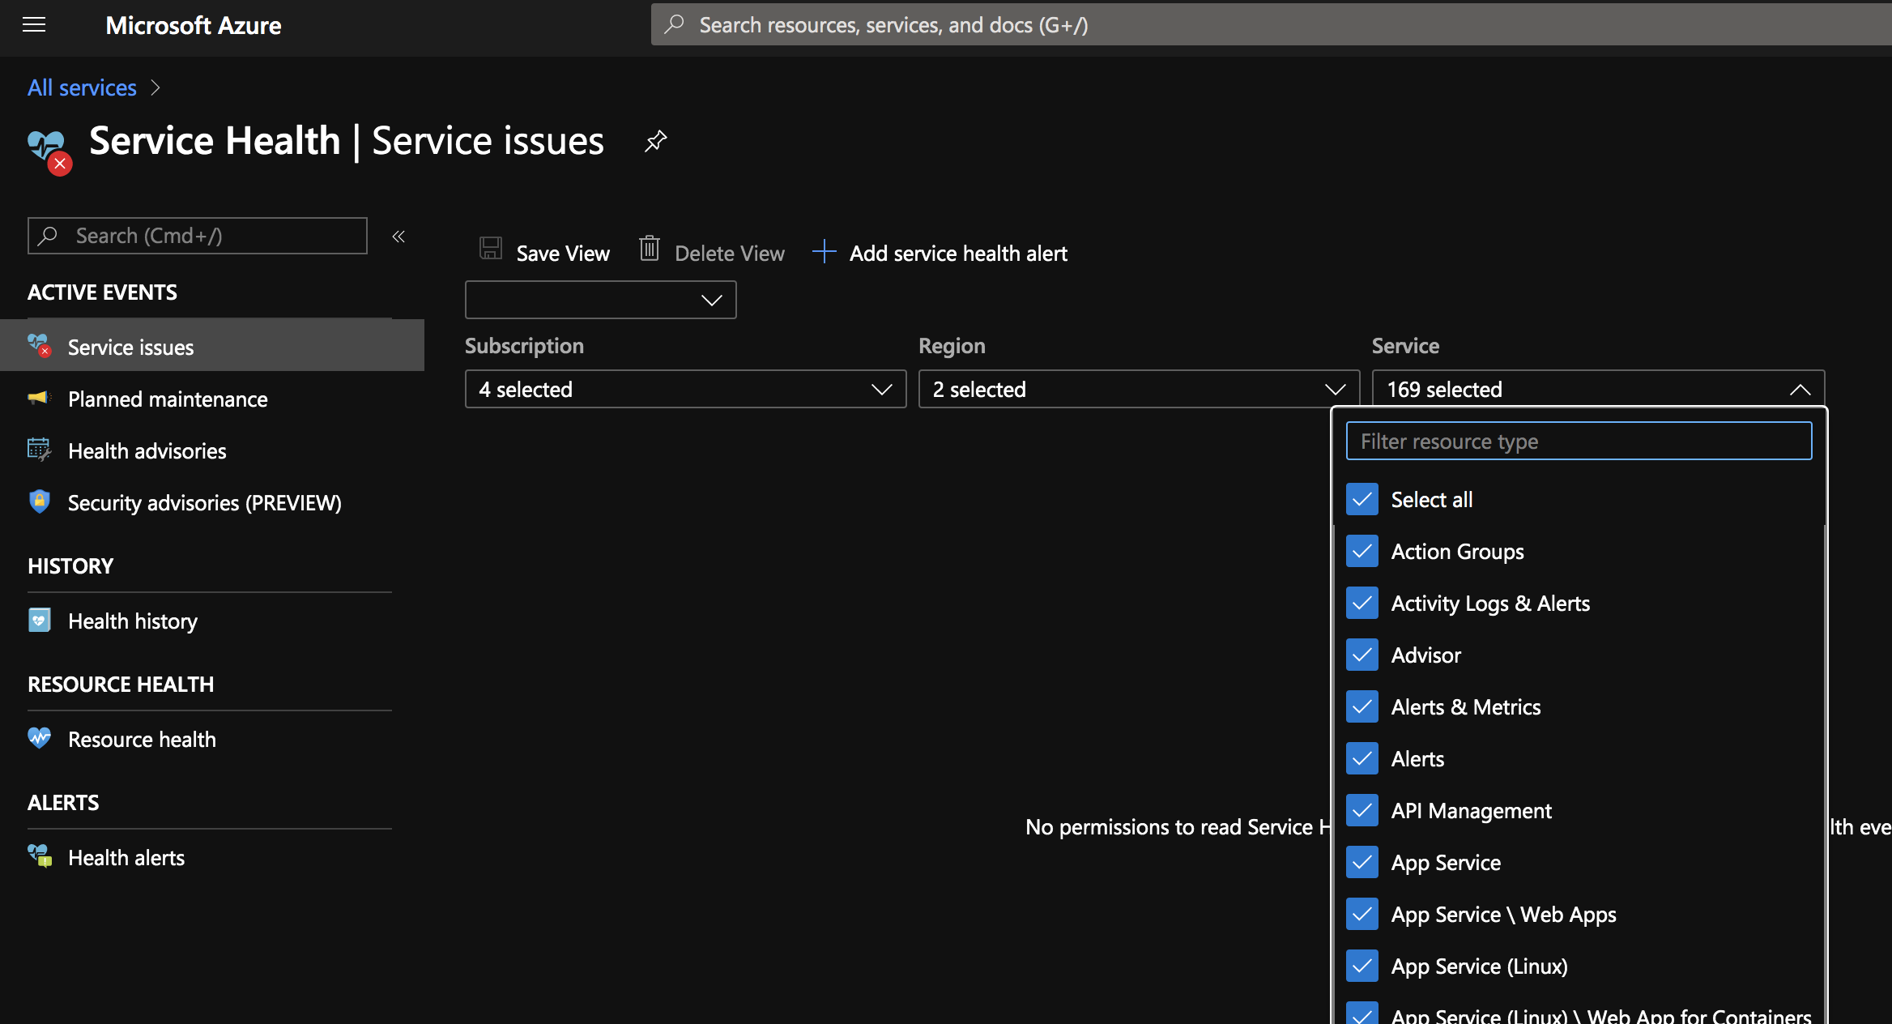Click the breadcrumb chevron after All services

pos(156,87)
